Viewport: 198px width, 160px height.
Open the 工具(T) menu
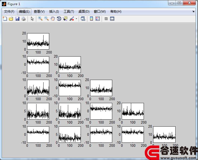coord(69,12)
